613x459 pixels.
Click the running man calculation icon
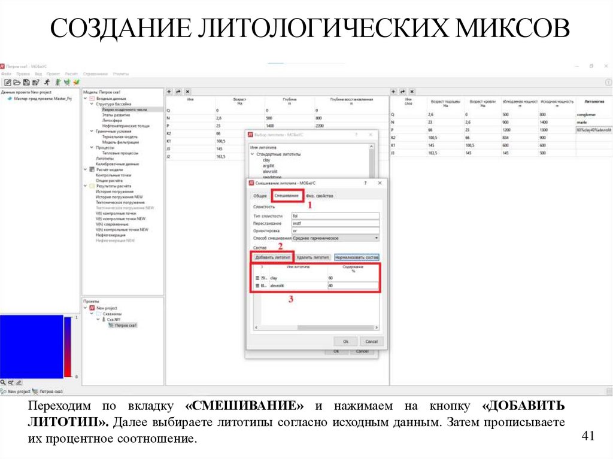[x=47, y=82]
